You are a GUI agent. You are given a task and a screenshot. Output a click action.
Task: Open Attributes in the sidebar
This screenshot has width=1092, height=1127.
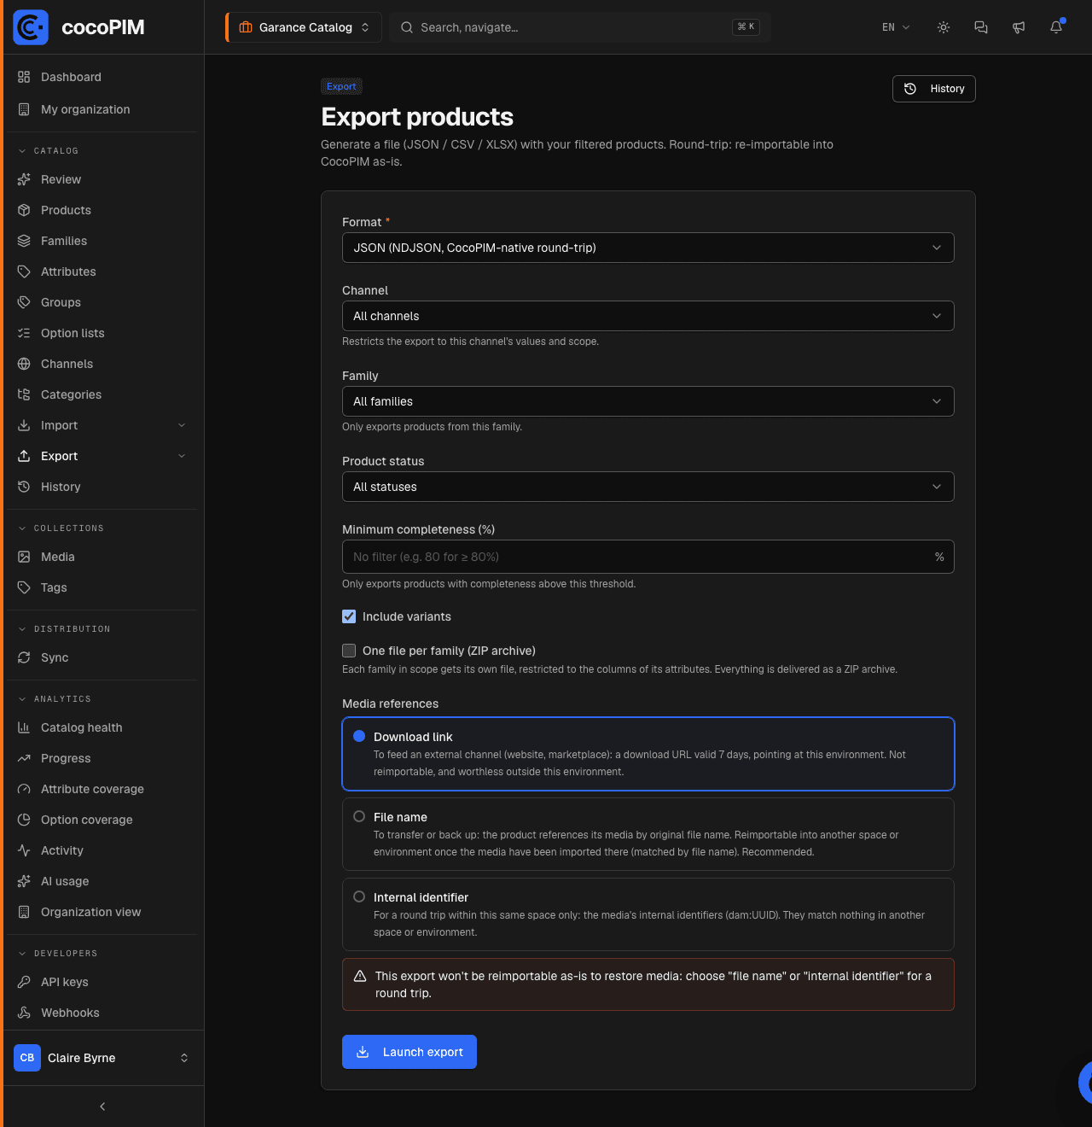click(102, 272)
